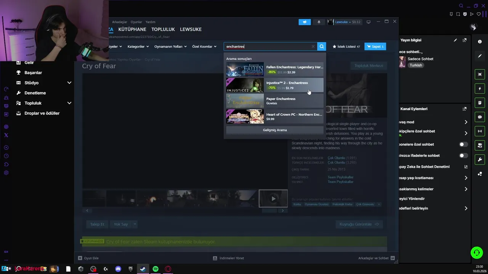This screenshot has height=274, width=488.
Task: Click the lightning bolt quick action icon
Action: (x=480, y=89)
